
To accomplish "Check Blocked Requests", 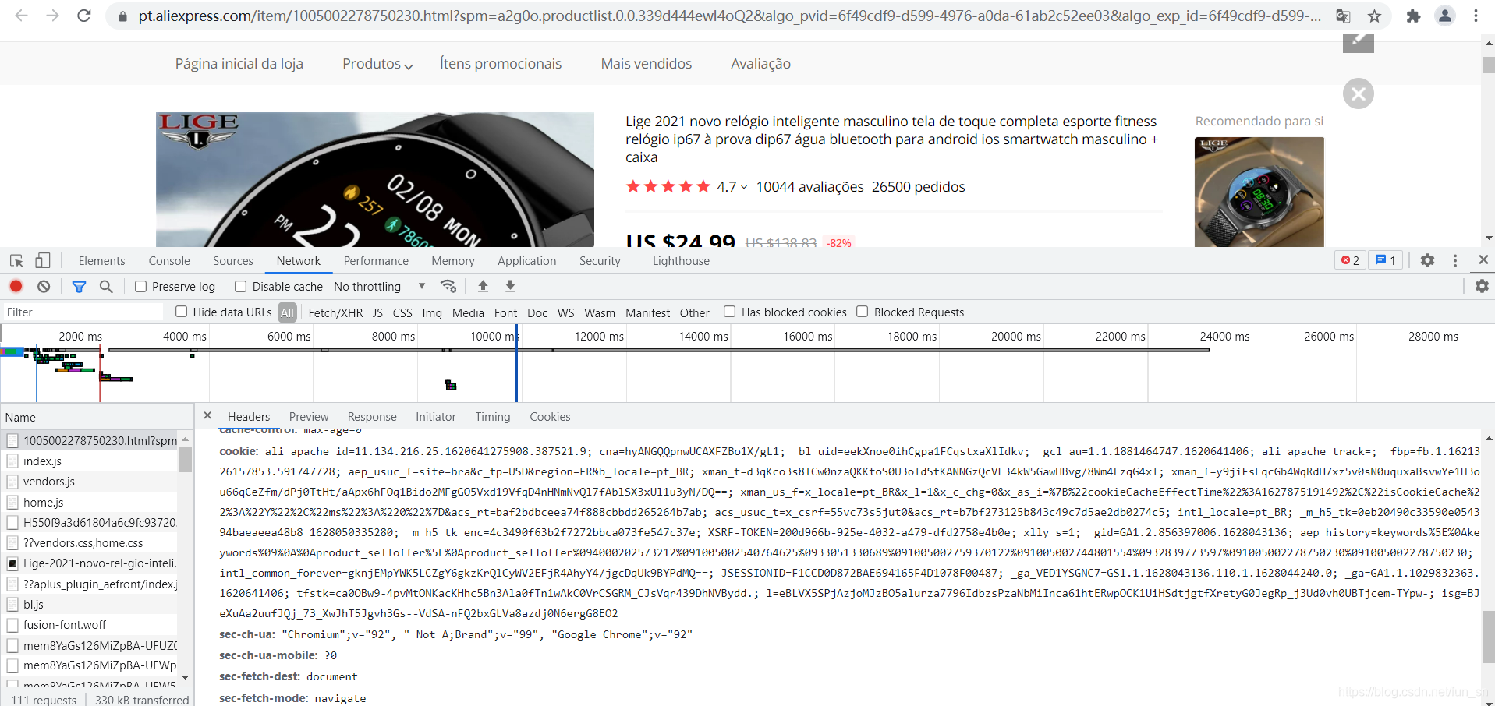I will point(863,312).
